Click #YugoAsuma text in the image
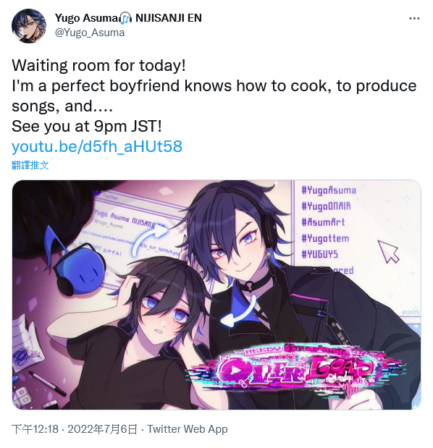433x448 pixels. (329, 190)
